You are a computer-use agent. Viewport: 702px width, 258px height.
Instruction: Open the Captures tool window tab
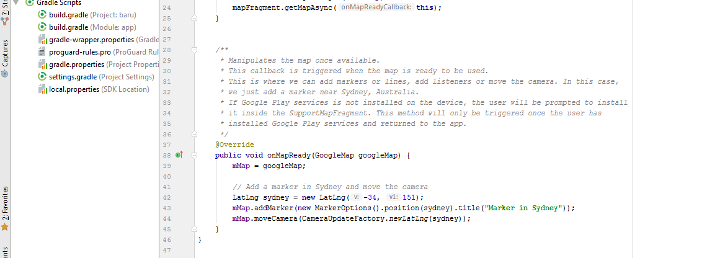point(5,53)
